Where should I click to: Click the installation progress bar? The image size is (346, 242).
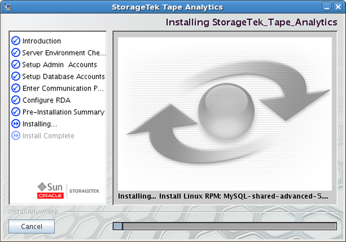[x=225, y=226]
